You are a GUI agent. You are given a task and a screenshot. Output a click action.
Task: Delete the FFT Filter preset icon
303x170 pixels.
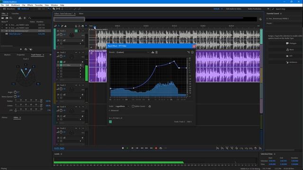[156, 52]
